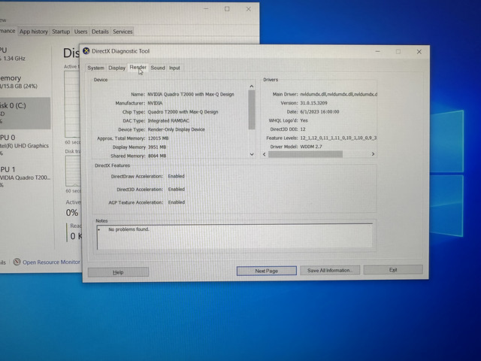Click Direct3D Acceleration 'Enabled' value
The height and width of the screenshot is (361, 481).
pyautogui.click(x=177, y=189)
